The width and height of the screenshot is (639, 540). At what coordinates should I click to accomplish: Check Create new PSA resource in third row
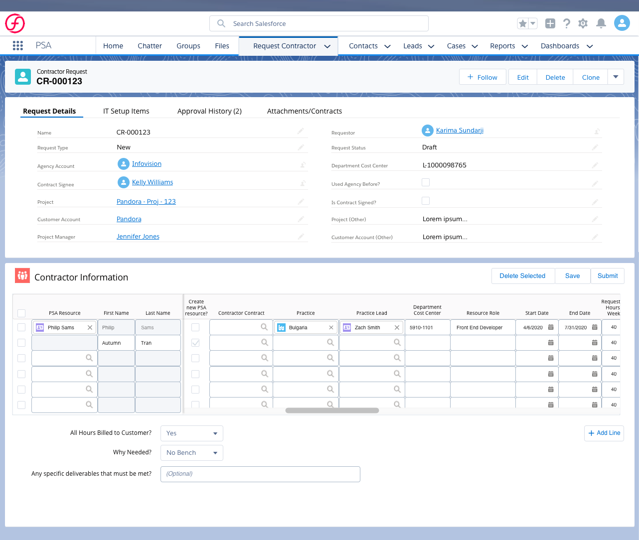tap(195, 358)
